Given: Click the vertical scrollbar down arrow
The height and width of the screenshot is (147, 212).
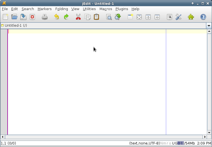Looking at the screenshot, I should (x=209, y=133).
